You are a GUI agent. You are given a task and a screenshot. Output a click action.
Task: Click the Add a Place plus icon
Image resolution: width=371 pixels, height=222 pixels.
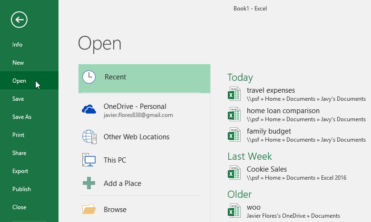pos(89,183)
